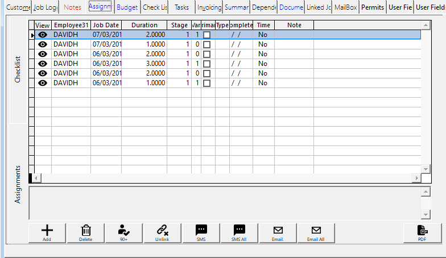
Task: Click the Email All envelope icon
Action: pyautogui.click(x=316, y=230)
